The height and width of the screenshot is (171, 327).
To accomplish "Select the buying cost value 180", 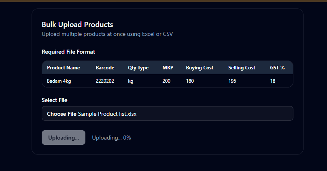I will [x=190, y=81].
